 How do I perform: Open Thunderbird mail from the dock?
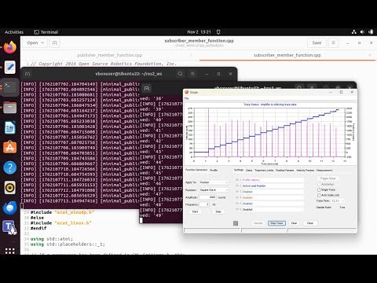pos(10,208)
